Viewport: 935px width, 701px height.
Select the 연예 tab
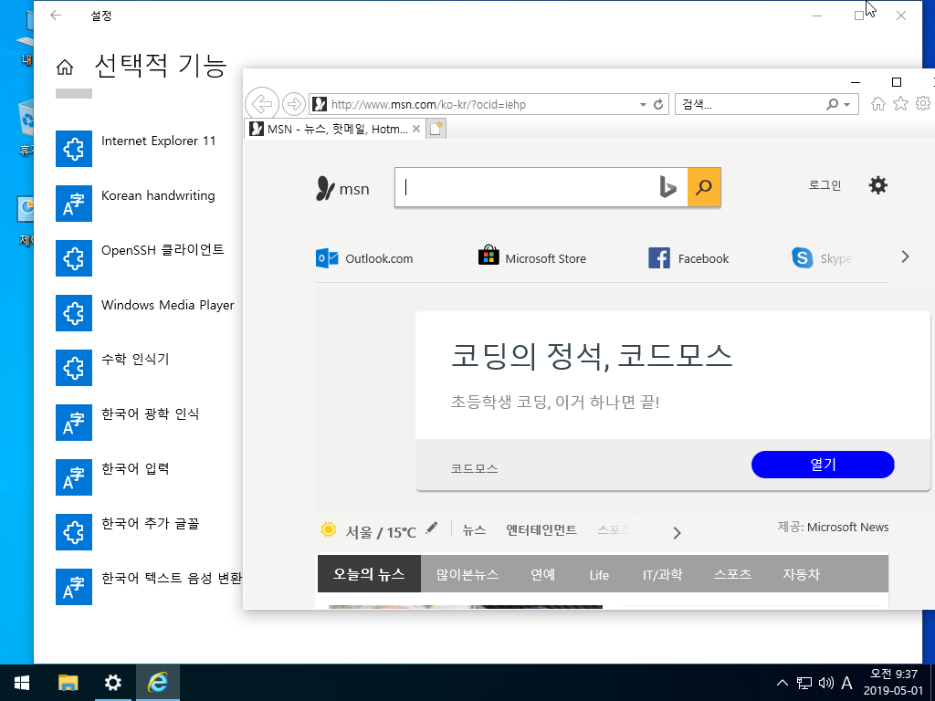point(542,574)
